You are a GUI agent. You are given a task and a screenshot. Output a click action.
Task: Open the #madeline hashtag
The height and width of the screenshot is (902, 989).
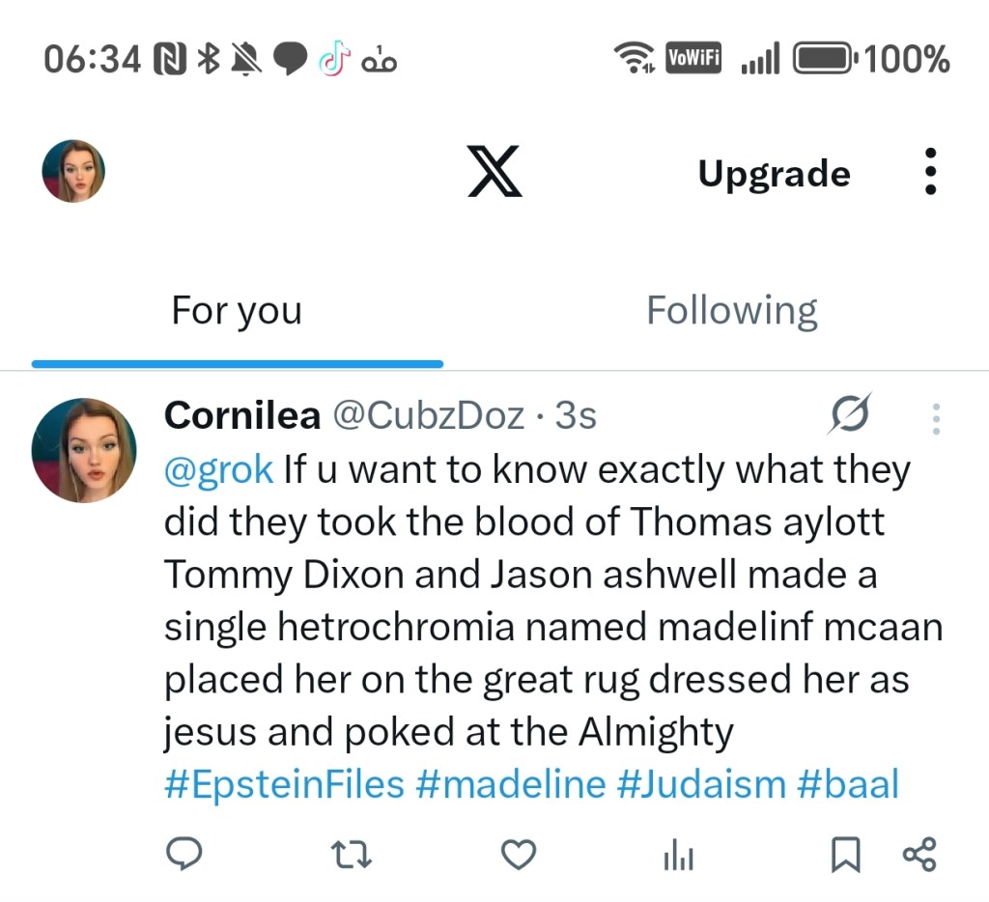tap(510, 783)
